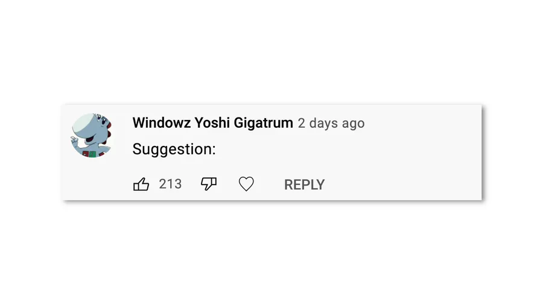Open the Windowz Yoshi Gigatrum channel name

212,123
